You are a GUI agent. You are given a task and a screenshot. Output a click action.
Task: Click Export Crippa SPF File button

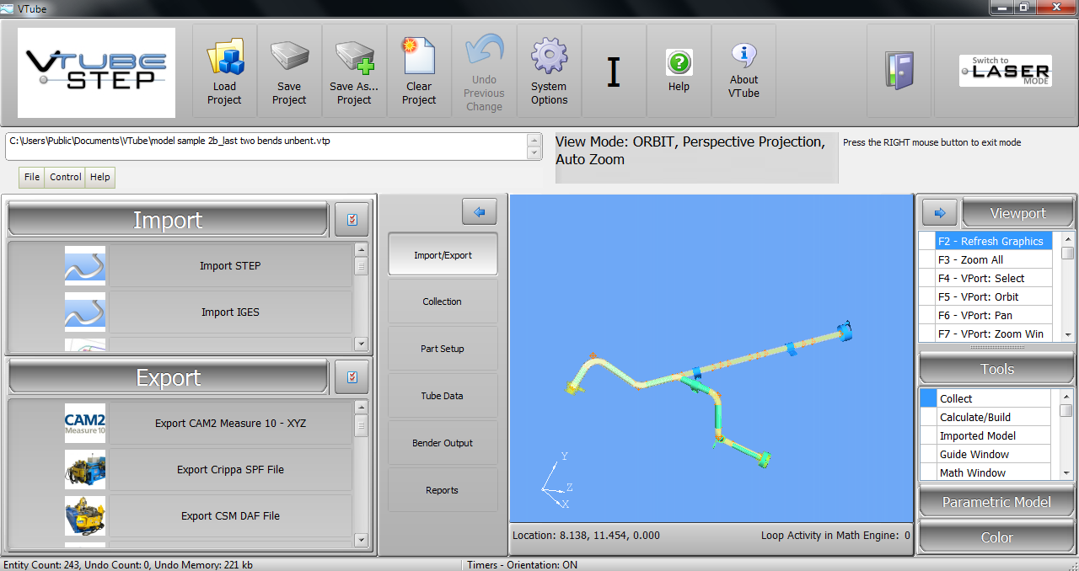pos(230,470)
